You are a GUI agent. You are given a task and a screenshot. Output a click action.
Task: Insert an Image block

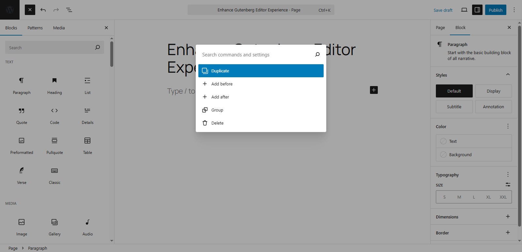[22, 227]
